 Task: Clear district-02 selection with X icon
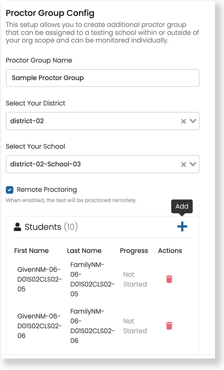tap(184, 121)
